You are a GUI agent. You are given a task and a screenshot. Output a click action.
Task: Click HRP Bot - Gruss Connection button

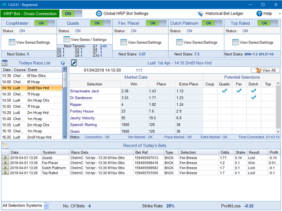click(x=30, y=14)
